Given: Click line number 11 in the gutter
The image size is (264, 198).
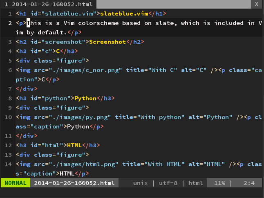Looking at the screenshot, I should click(x=8, y=136).
